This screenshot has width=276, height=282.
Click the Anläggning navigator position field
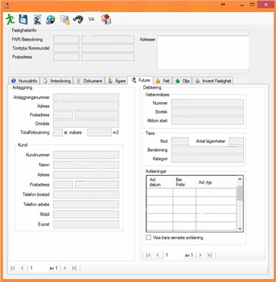(x=38, y=268)
